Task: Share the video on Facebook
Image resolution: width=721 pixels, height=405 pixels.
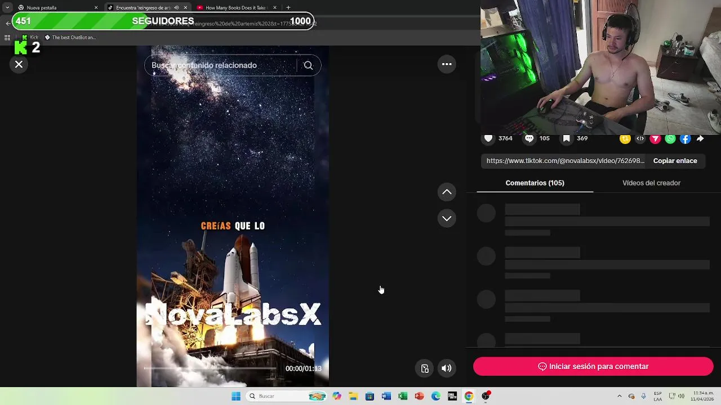Action: (685, 138)
